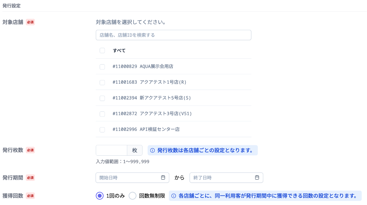
Task: Click the 発行枚数 number input
Action: click(111, 150)
